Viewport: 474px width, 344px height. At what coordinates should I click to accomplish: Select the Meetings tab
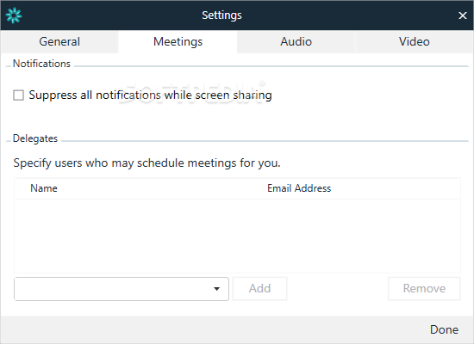(x=178, y=41)
